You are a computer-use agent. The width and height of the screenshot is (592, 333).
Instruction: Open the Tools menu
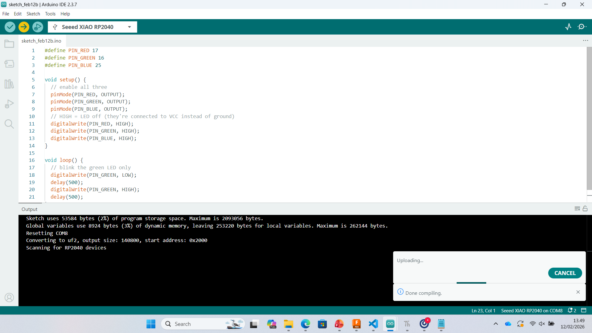50,14
